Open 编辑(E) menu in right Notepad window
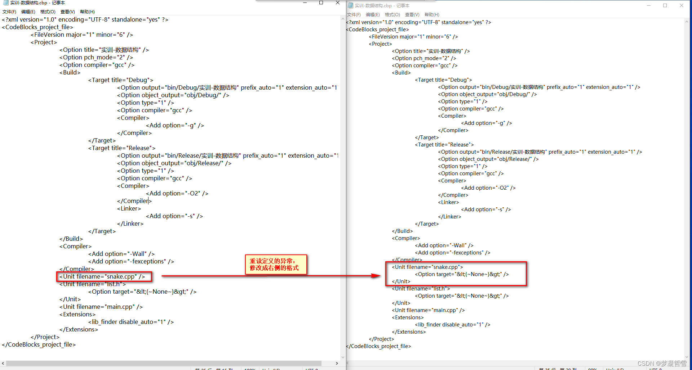Viewport: 692px width, 370px height. click(x=373, y=15)
